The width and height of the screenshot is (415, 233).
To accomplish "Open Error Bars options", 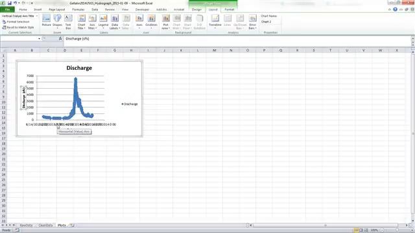I will coord(252,21).
